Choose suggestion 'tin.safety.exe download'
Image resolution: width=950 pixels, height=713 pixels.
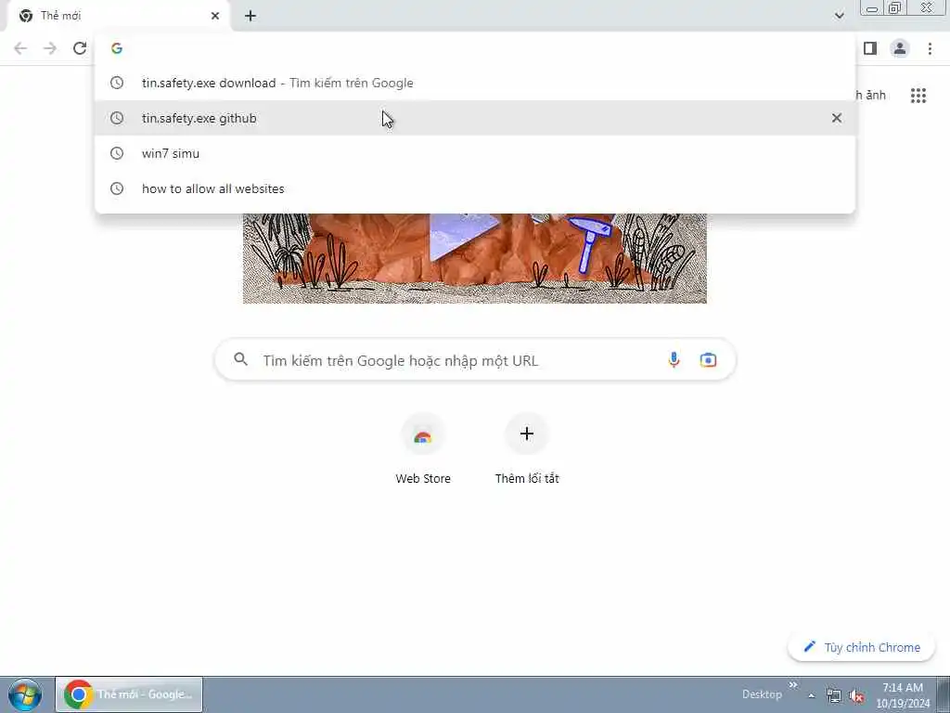click(475, 83)
